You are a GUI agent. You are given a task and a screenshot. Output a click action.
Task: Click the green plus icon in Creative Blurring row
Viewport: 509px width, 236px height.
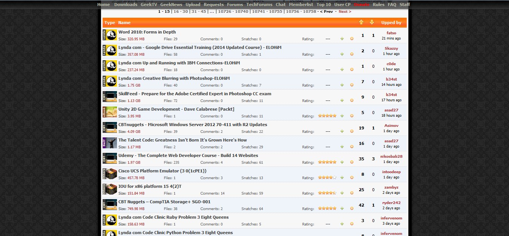click(342, 85)
